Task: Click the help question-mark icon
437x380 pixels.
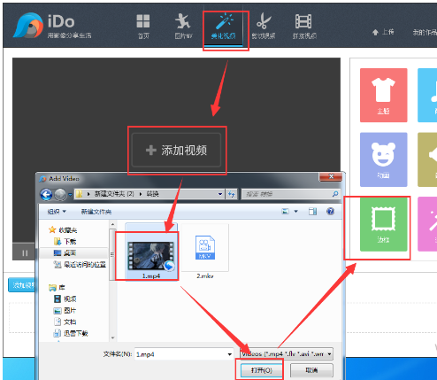Action: [x=330, y=211]
